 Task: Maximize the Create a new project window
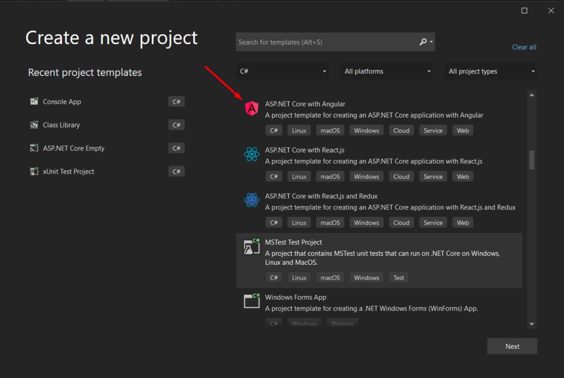(x=525, y=10)
